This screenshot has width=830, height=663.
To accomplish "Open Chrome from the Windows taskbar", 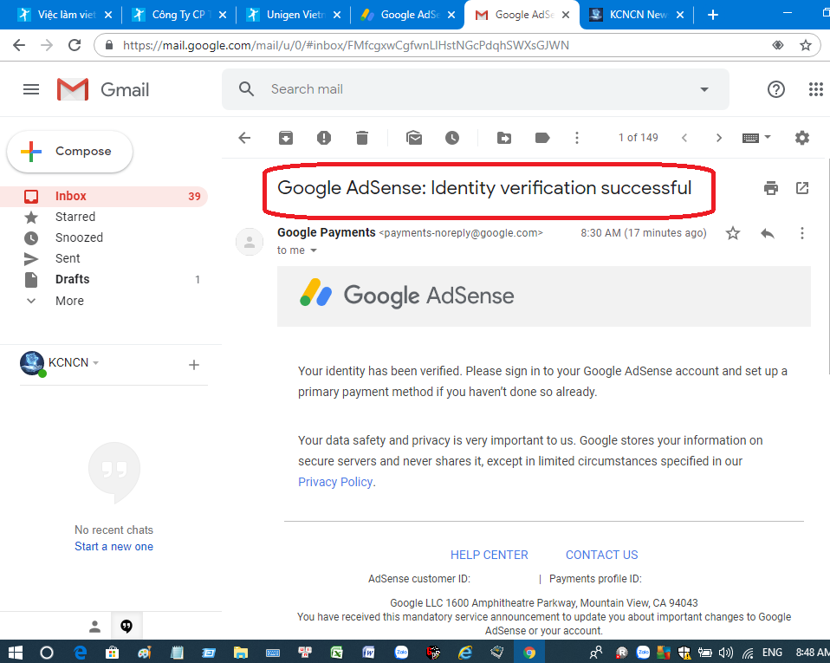I will [528, 652].
